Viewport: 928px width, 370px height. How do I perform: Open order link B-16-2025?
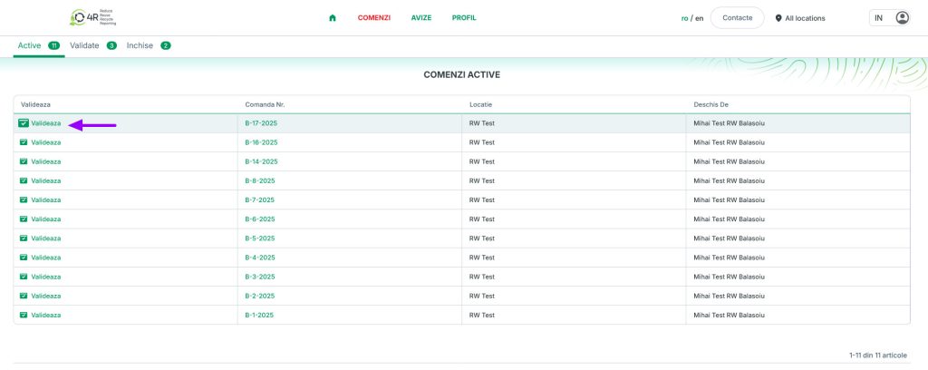pos(261,142)
